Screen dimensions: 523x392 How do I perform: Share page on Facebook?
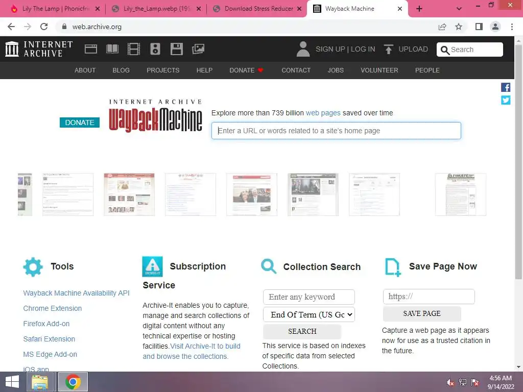pos(506,87)
